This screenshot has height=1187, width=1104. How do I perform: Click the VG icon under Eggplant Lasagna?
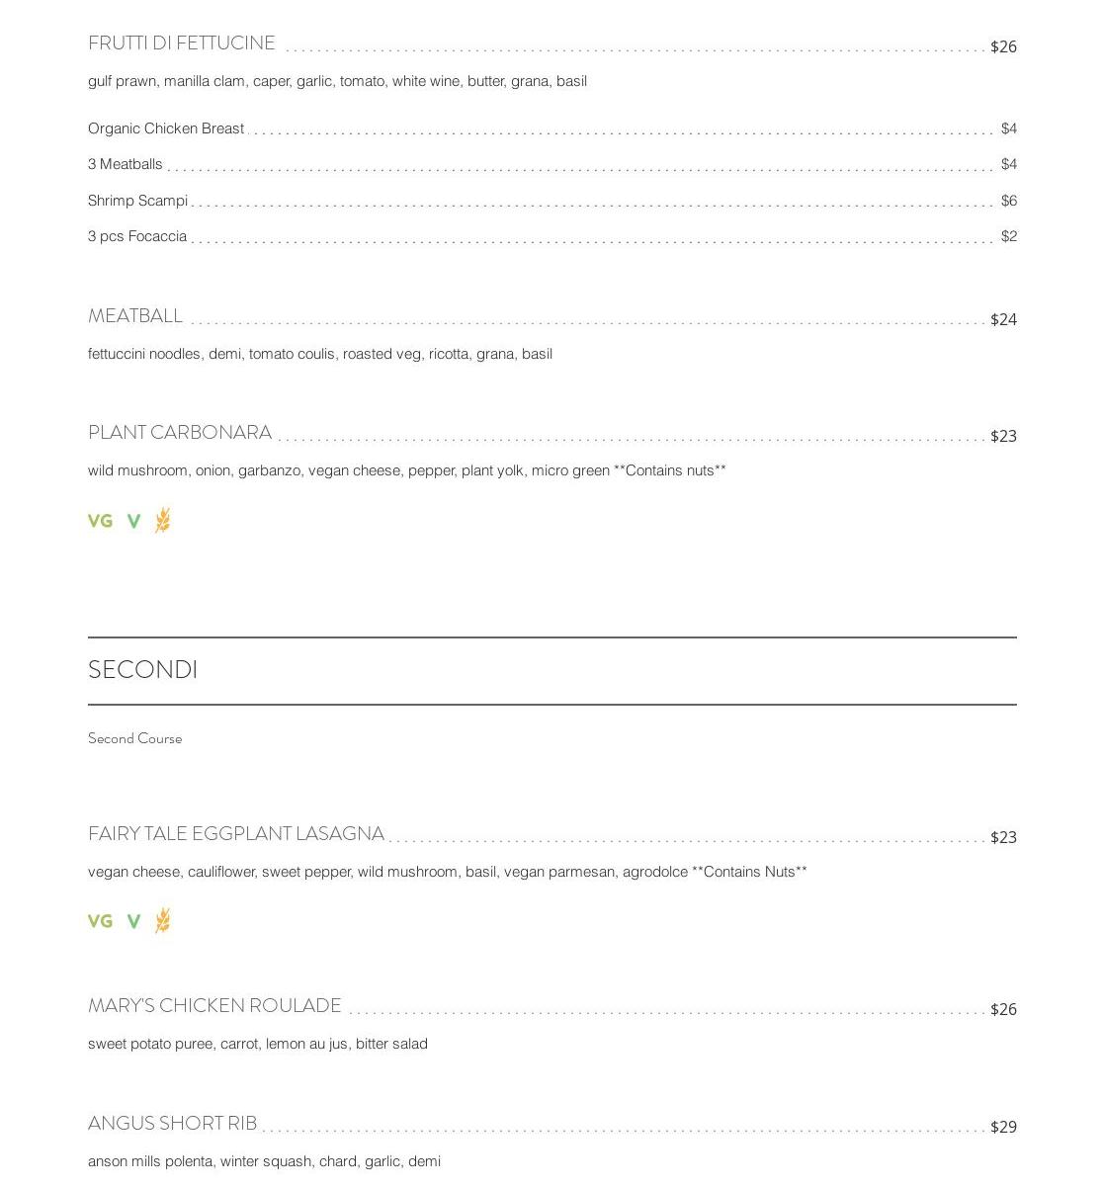(x=100, y=921)
